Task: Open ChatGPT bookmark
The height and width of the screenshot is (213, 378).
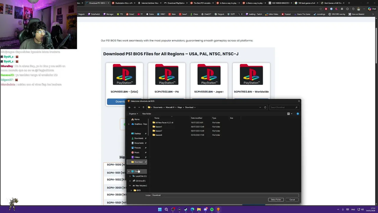Action: click(x=206, y=14)
